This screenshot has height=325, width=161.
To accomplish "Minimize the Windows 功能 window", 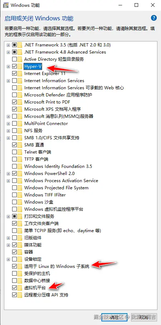I will [x=120, y=5].
